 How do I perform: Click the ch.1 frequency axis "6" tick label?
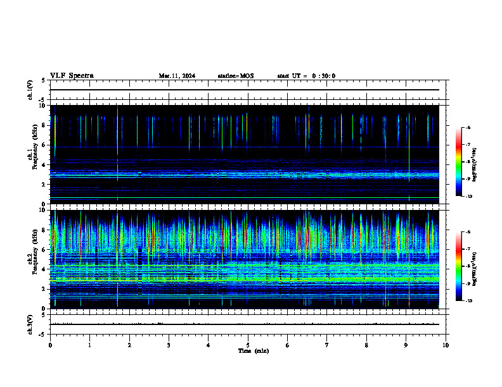click(44, 145)
